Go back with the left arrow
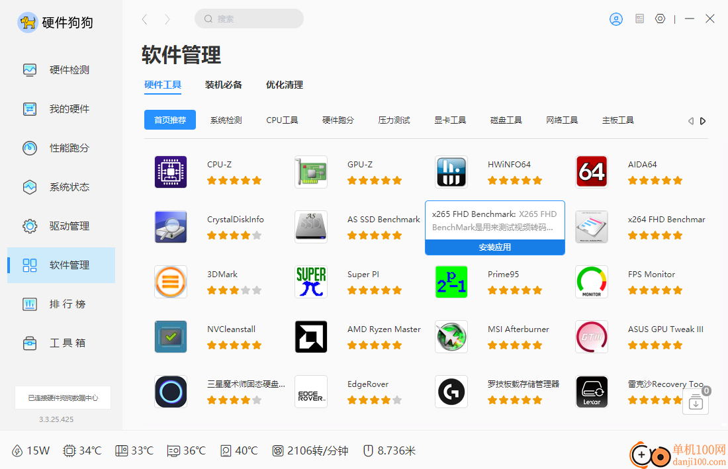Image resolution: width=728 pixels, height=469 pixels. coord(145,19)
